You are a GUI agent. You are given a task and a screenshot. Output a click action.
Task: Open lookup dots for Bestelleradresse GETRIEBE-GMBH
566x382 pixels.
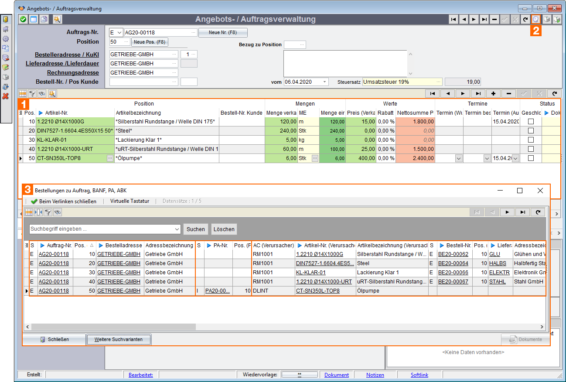(174, 54)
